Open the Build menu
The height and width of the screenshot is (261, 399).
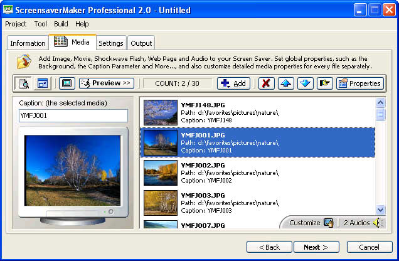[x=61, y=24]
